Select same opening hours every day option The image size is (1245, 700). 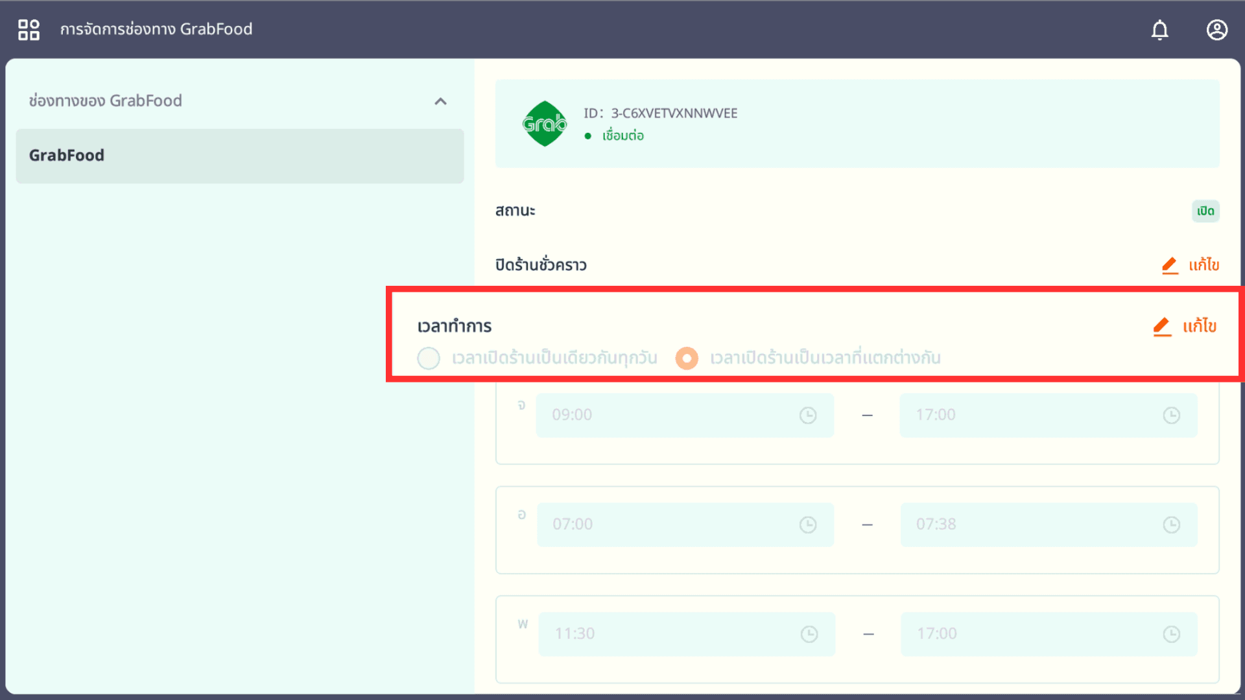(429, 358)
